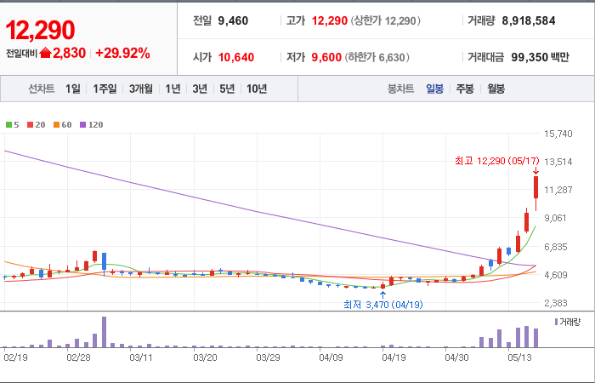Click the 02/19 date axis label
This screenshot has width=595, height=383.
click(x=15, y=357)
